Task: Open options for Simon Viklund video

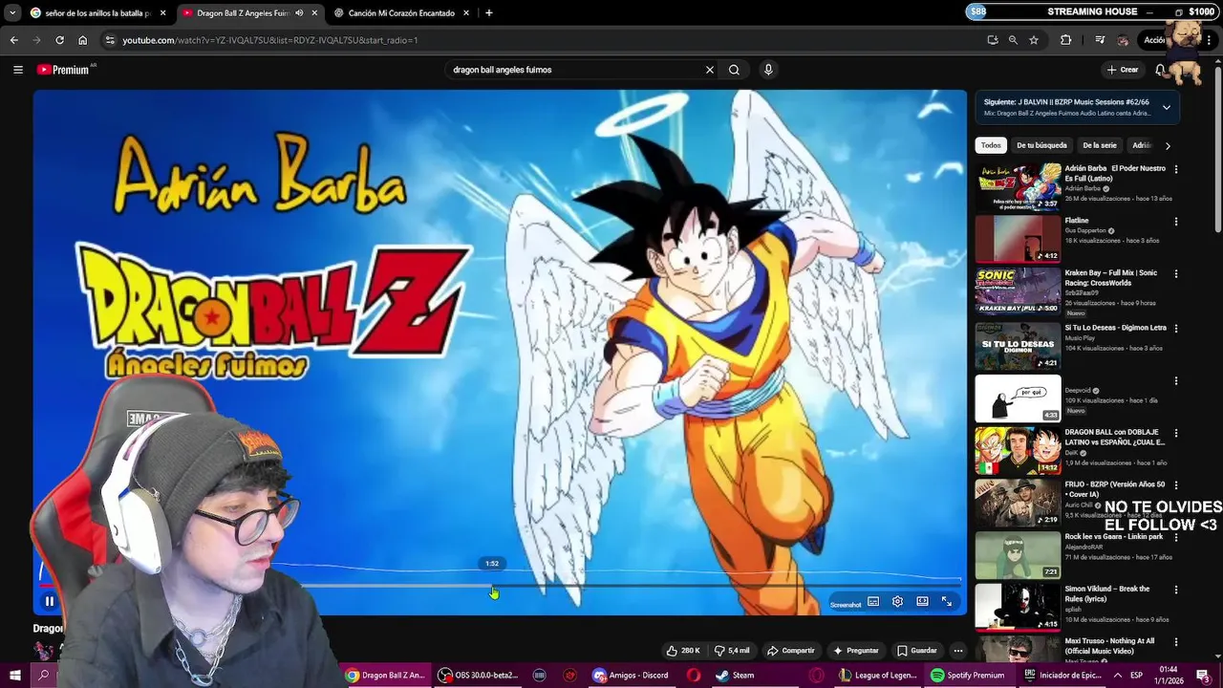Action: click(x=1176, y=590)
